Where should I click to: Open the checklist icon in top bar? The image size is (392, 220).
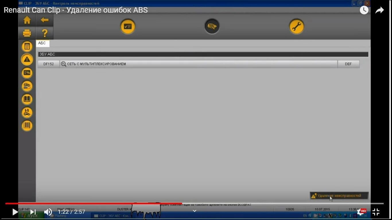click(x=128, y=27)
